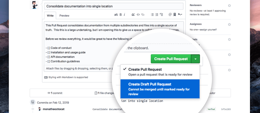This screenshot has width=260, height=113.
Task: Select the Create Pull Request menu option
Action: pos(160,72)
